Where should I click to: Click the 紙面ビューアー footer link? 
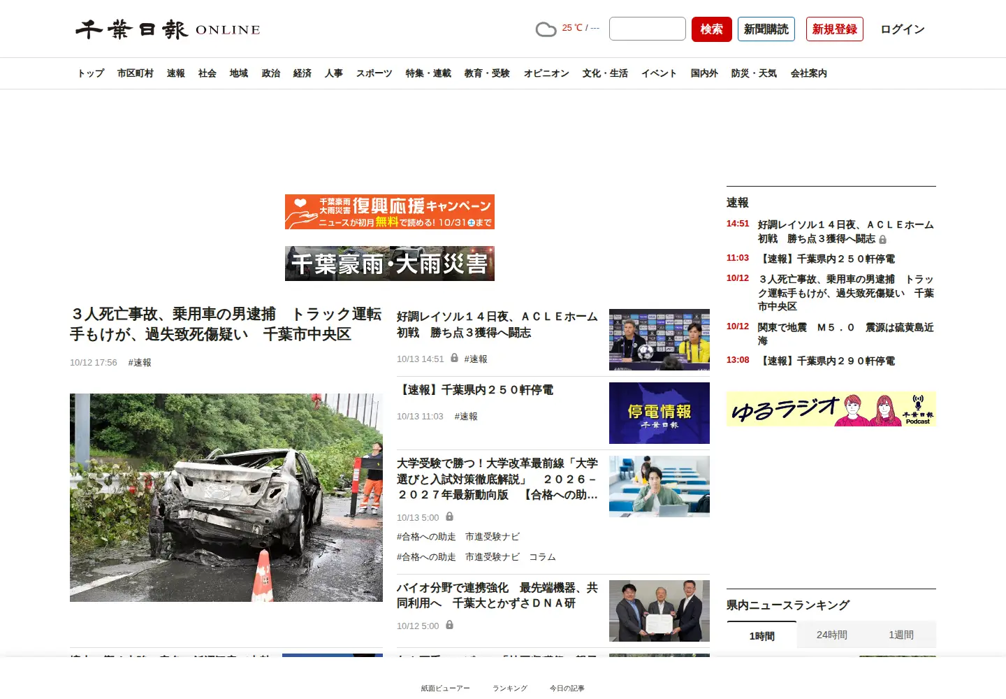(x=446, y=688)
